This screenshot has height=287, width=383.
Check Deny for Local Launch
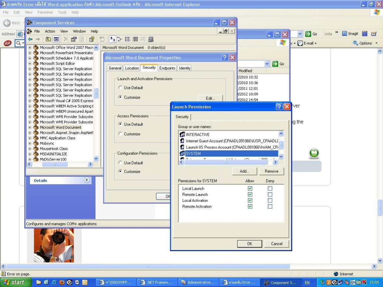[x=270, y=188]
